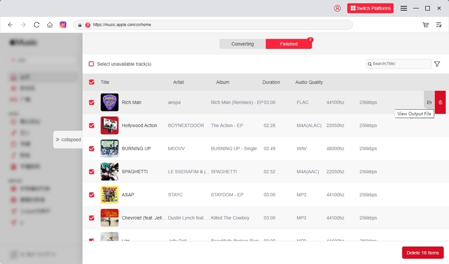Open the filter funnel icon

(437, 64)
